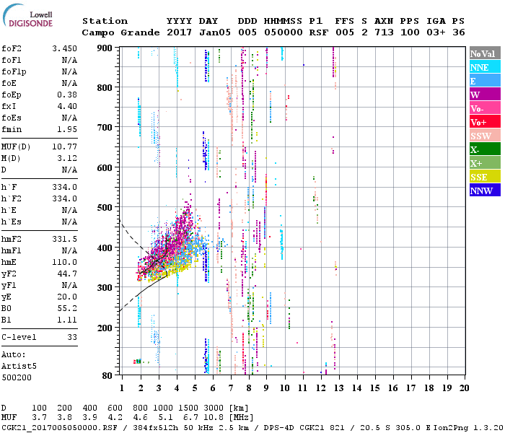This screenshot has width=505, height=433.
Task: Click the 10 MHz frequency axis label
Action: [285, 388]
